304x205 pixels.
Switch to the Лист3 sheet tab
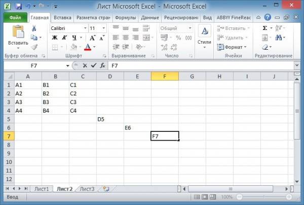tap(87, 189)
